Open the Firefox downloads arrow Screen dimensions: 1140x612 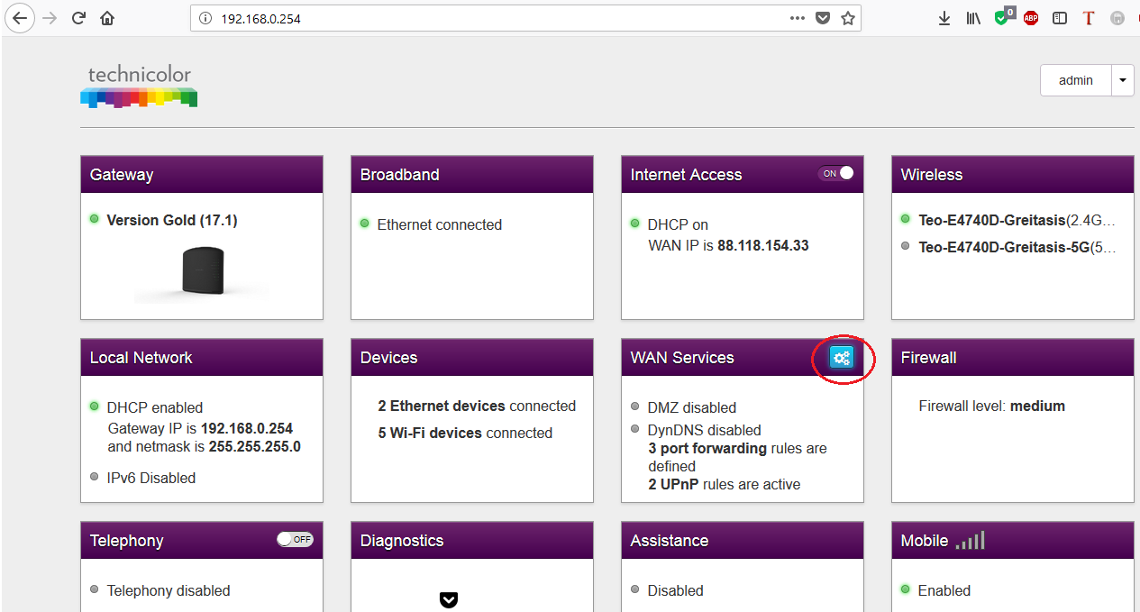(944, 18)
